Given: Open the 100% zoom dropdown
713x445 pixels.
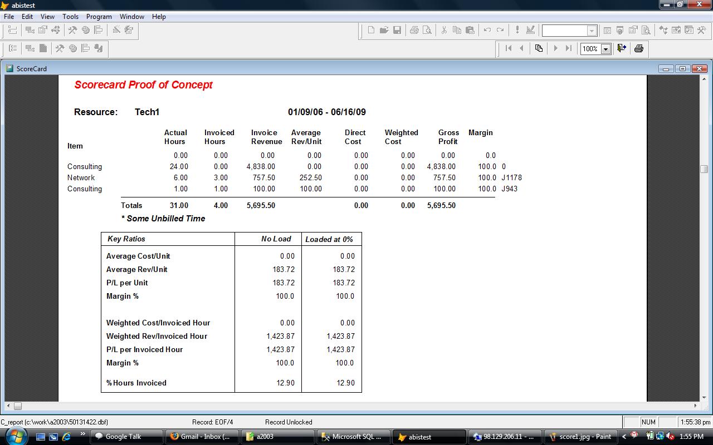Looking at the screenshot, I should coord(605,49).
